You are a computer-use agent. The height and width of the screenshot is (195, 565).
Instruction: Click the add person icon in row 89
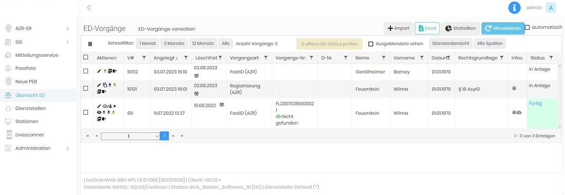point(110,106)
